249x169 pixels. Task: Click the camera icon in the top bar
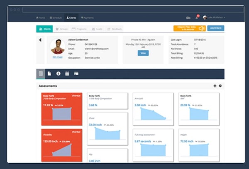click(188, 18)
